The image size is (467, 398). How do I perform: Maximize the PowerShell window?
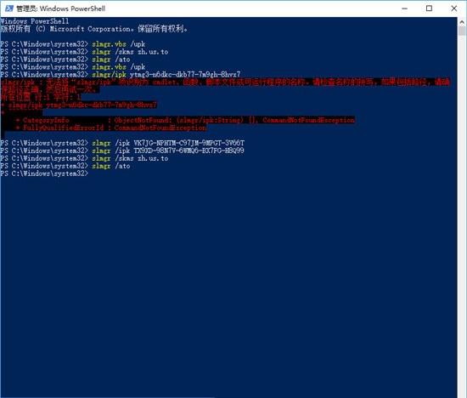[x=429, y=9]
